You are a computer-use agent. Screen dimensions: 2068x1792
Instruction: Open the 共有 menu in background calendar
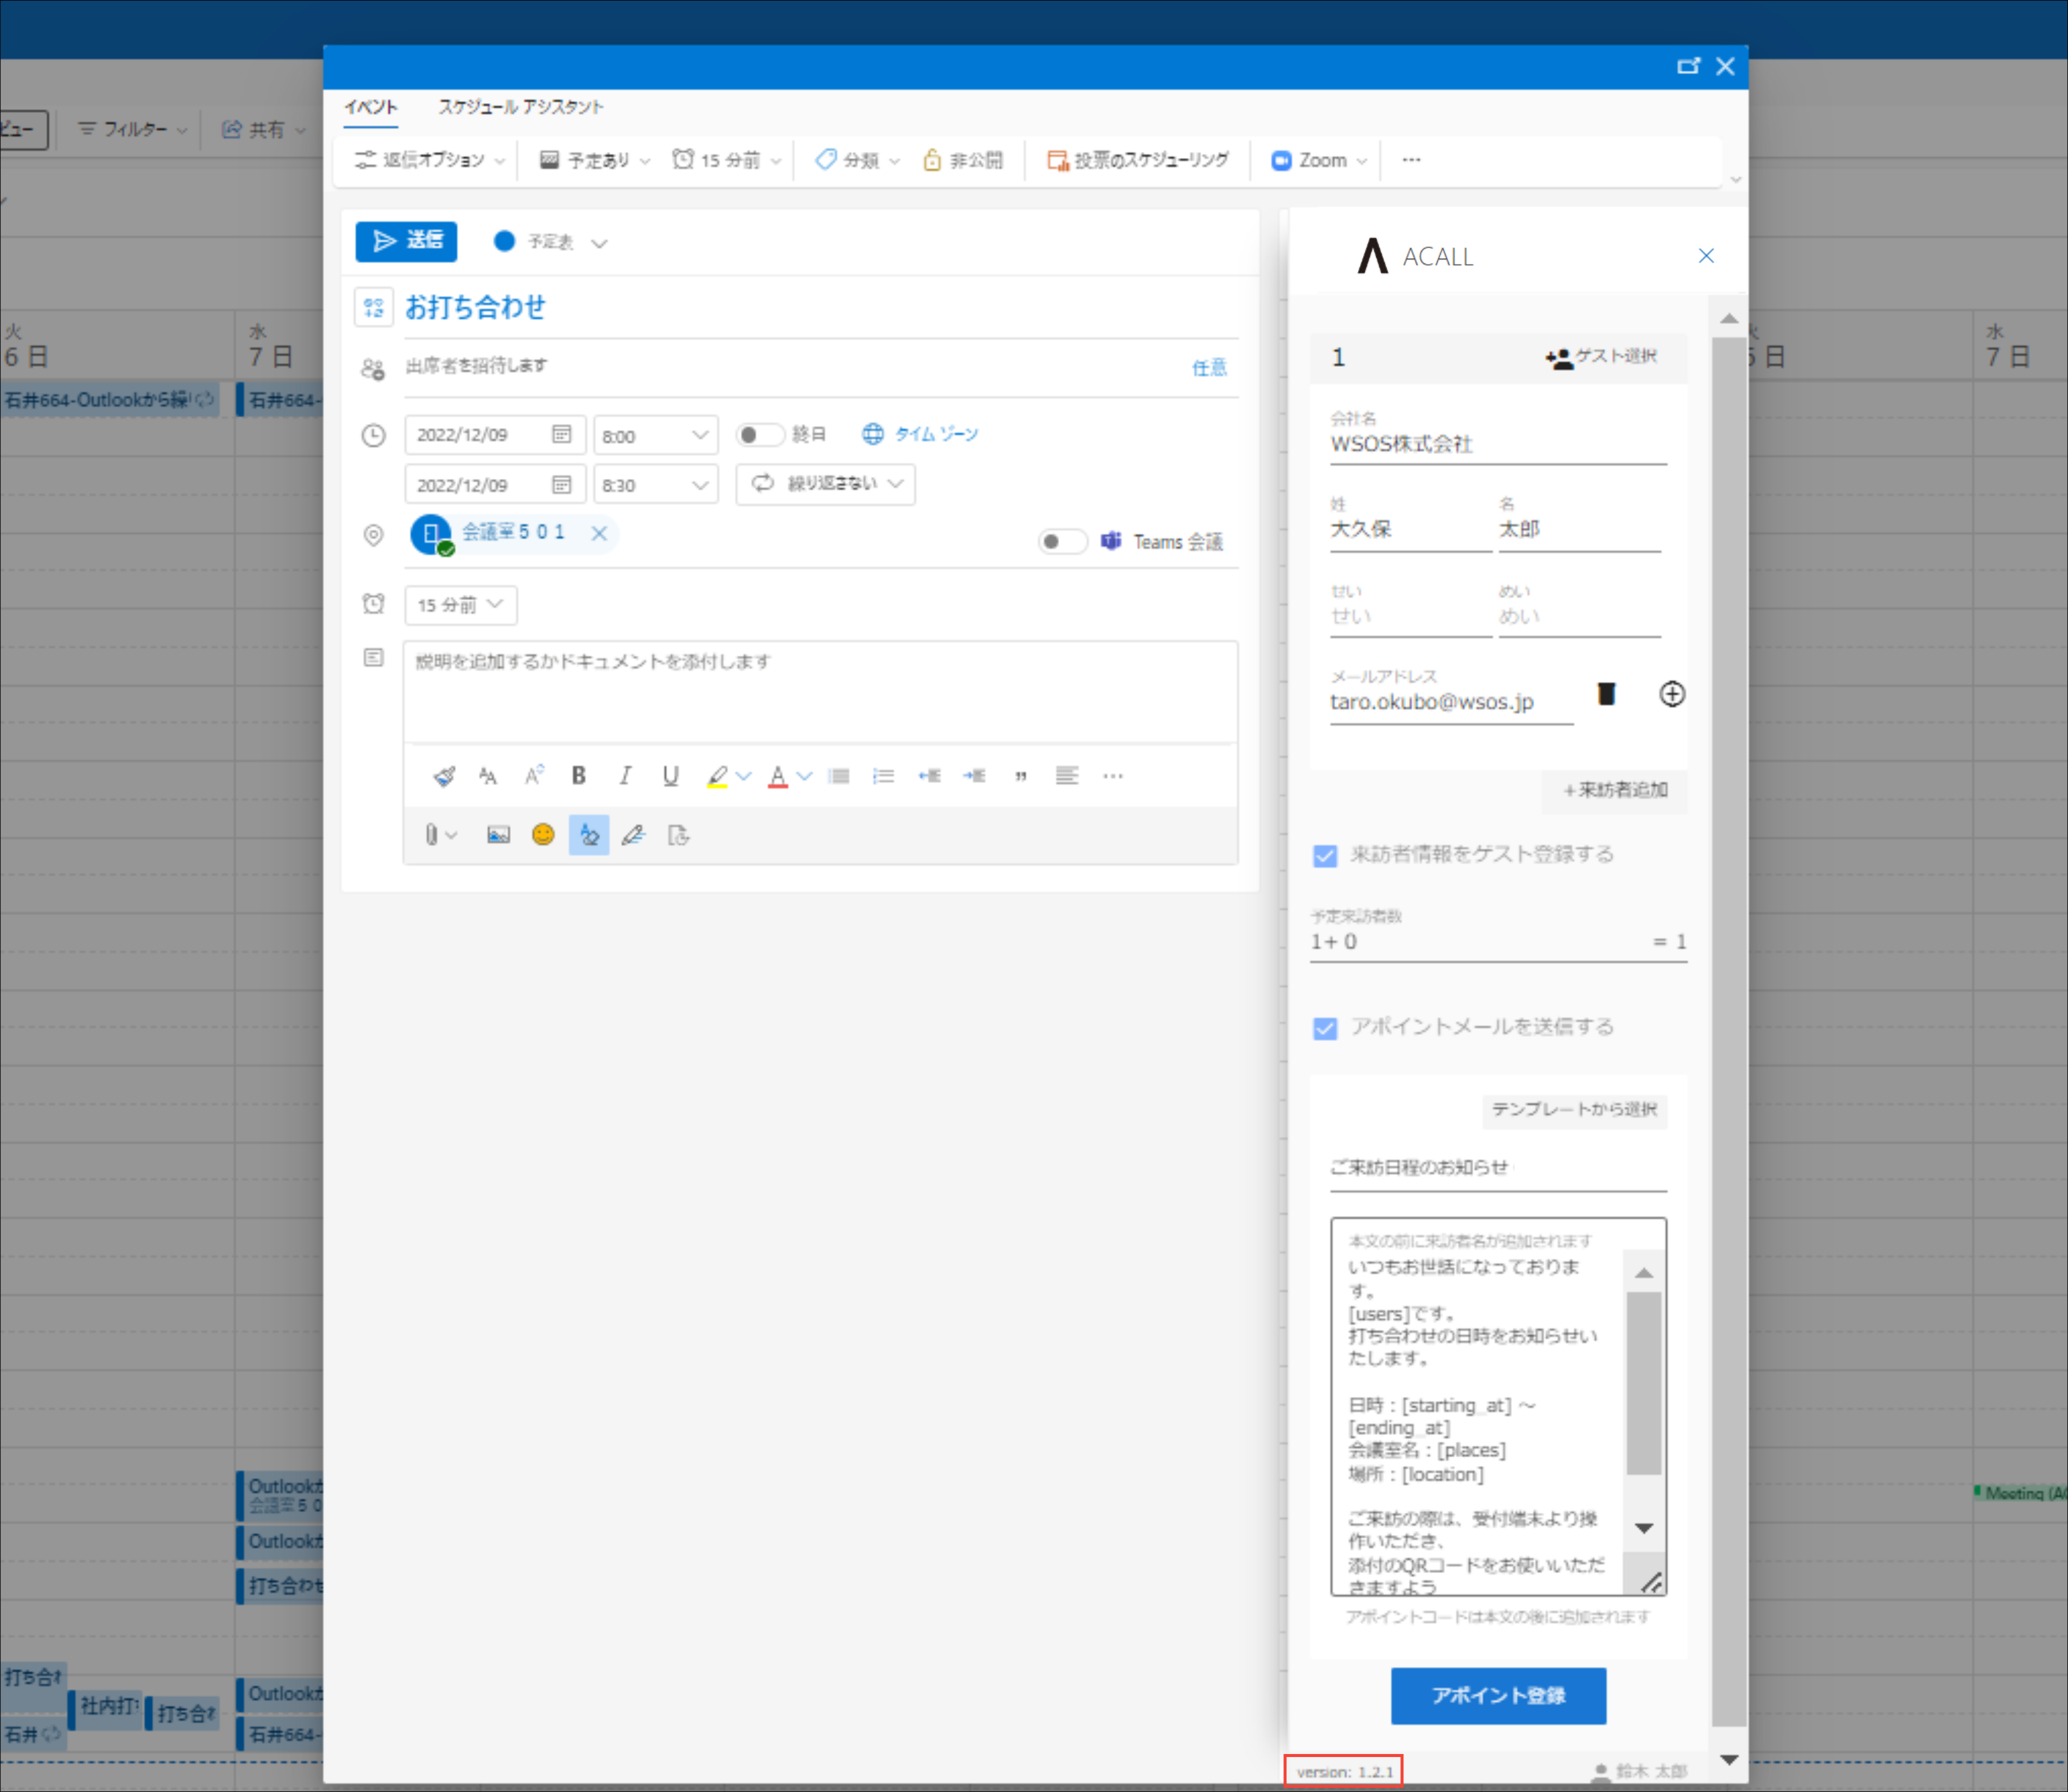[263, 129]
